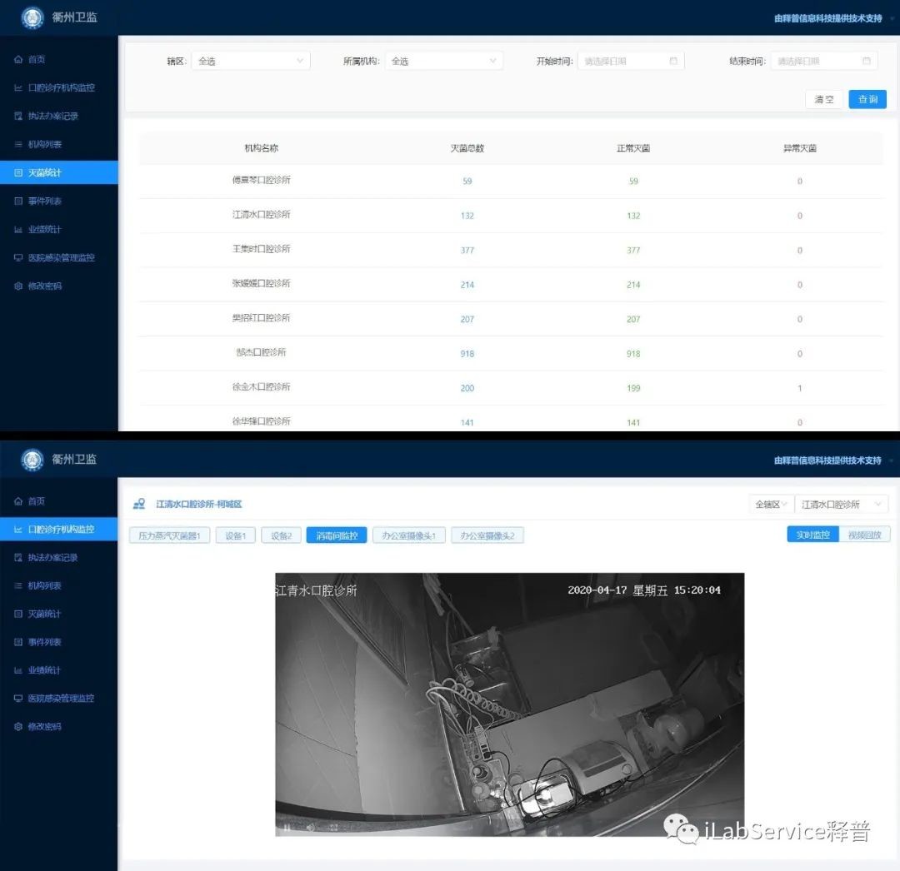
Task: Click highlighted 灭菌统计 icon in statistics screen sidebar
Action: [18, 172]
